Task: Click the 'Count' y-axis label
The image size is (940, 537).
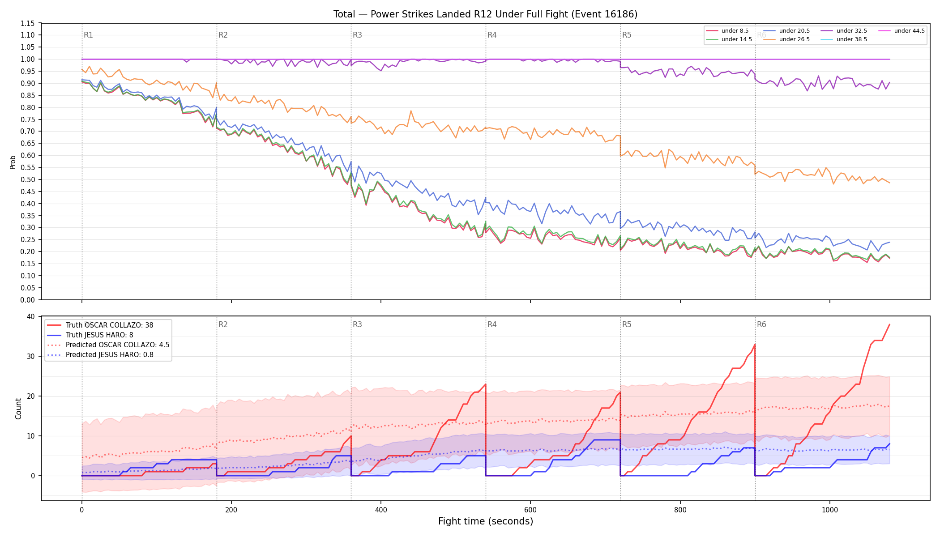Action: coord(18,409)
